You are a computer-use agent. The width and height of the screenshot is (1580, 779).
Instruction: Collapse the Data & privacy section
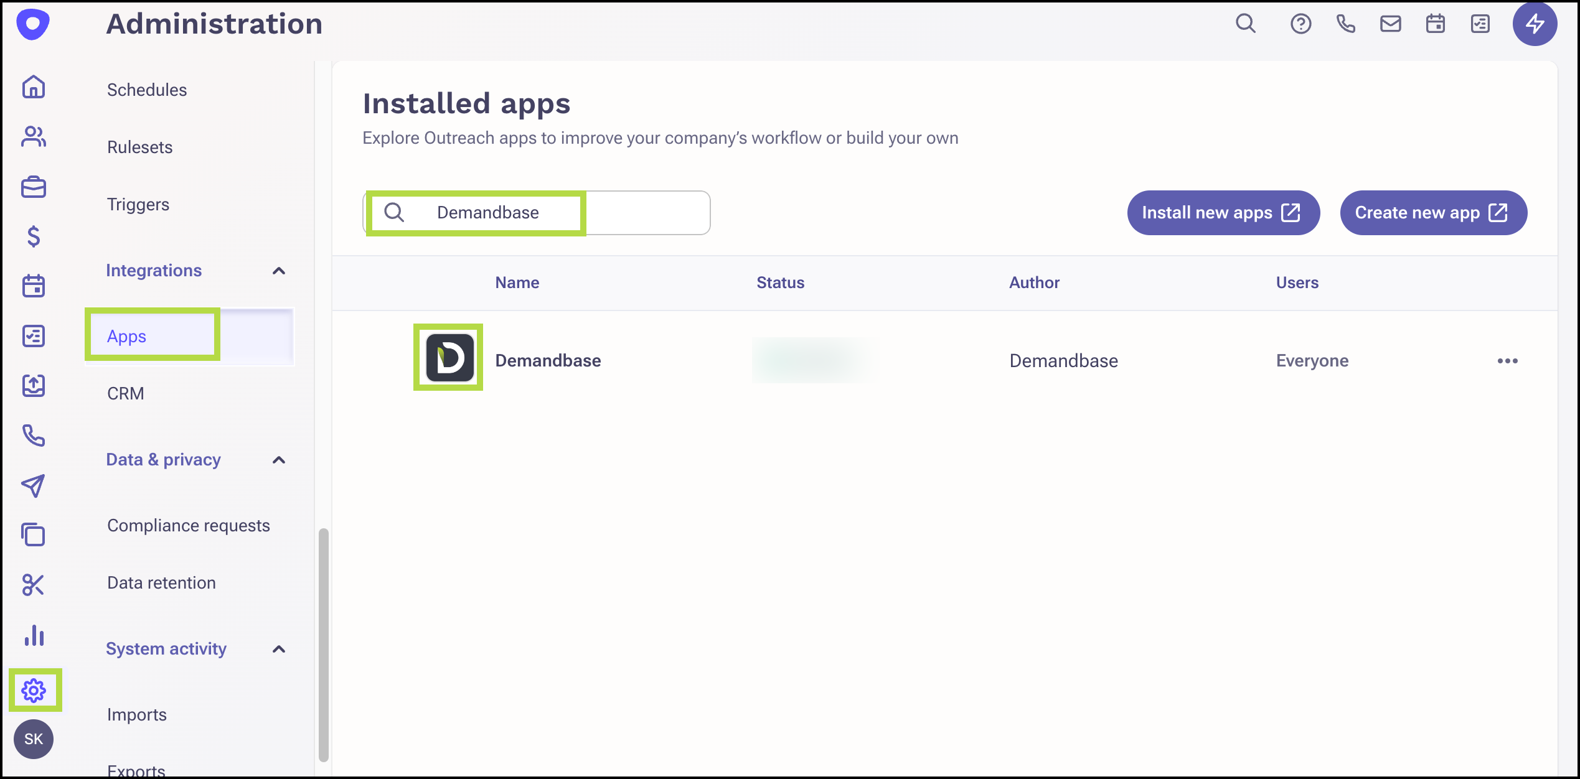pos(279,460)
